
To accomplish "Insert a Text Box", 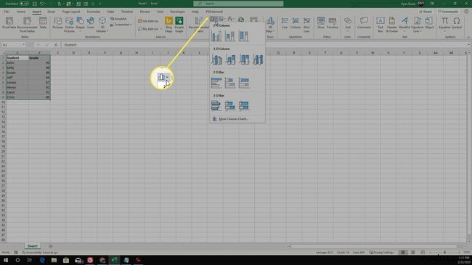I will pos(381,25).
